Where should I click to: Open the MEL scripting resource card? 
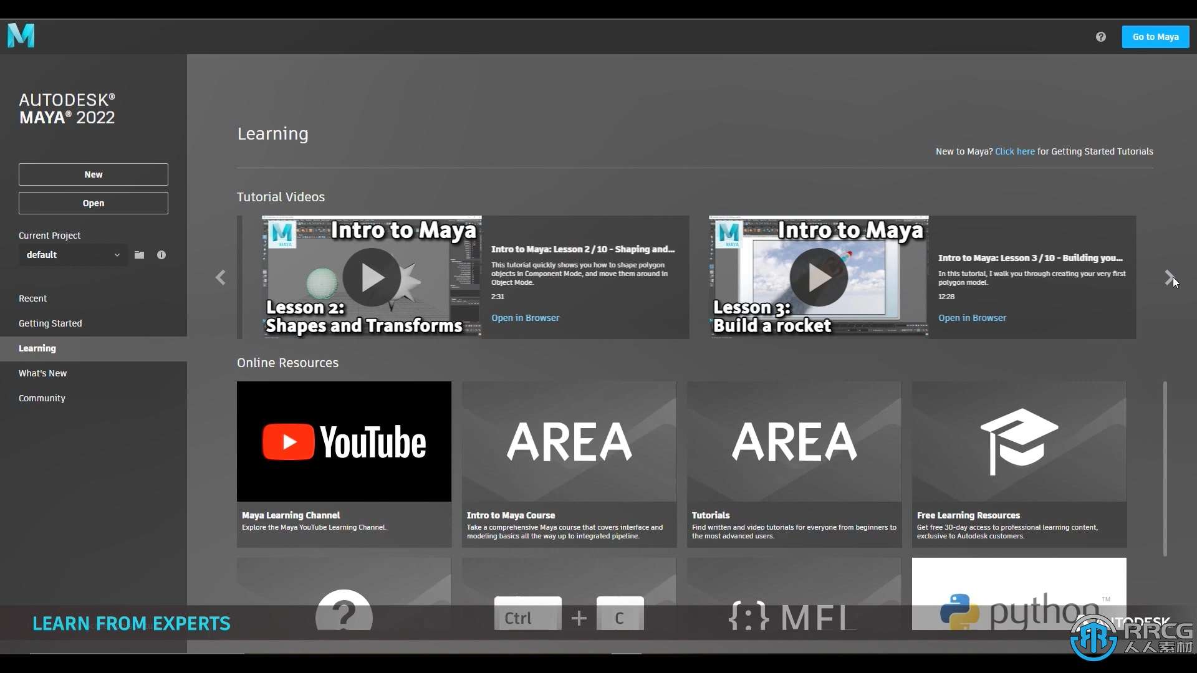click(794, 593)
